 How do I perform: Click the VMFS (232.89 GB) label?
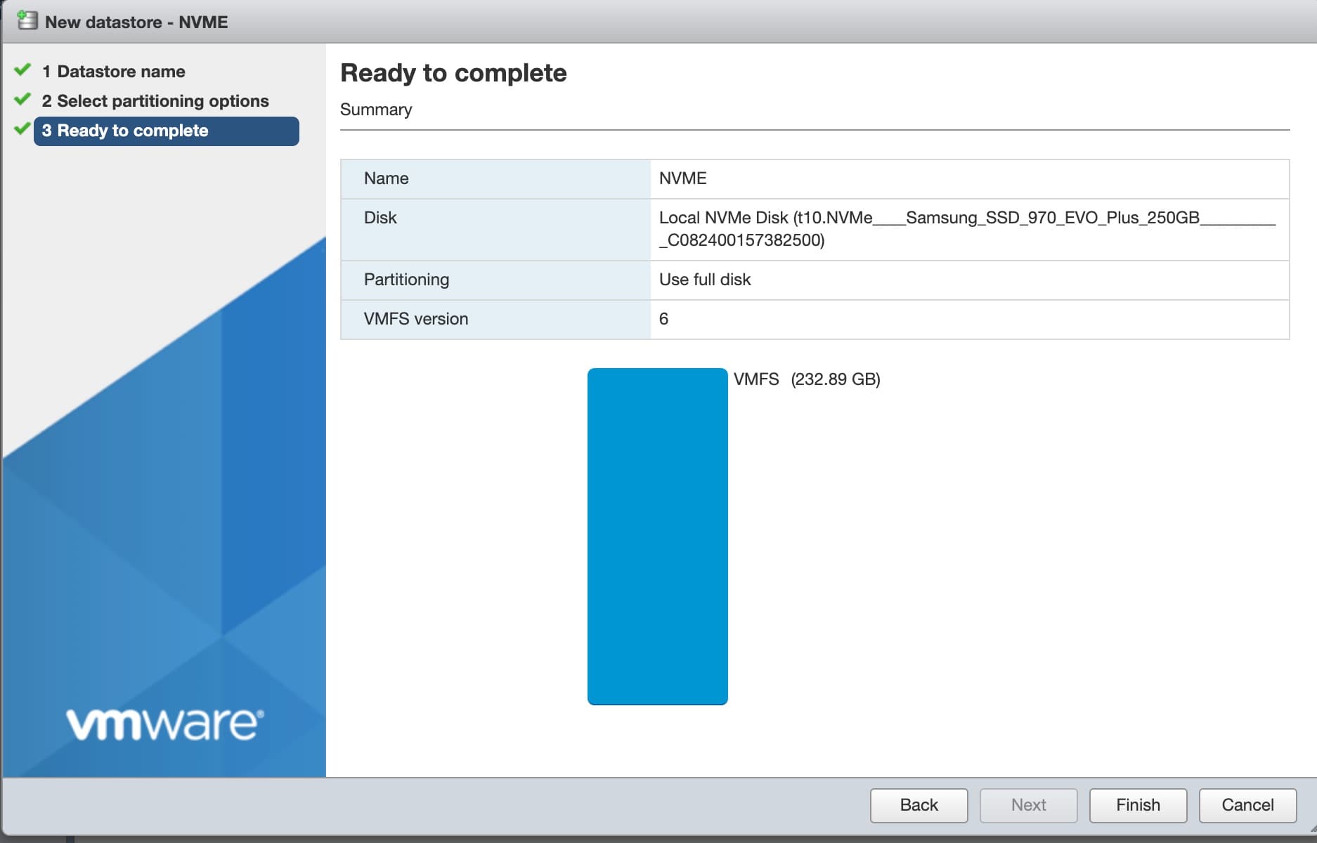pos(807,379)
